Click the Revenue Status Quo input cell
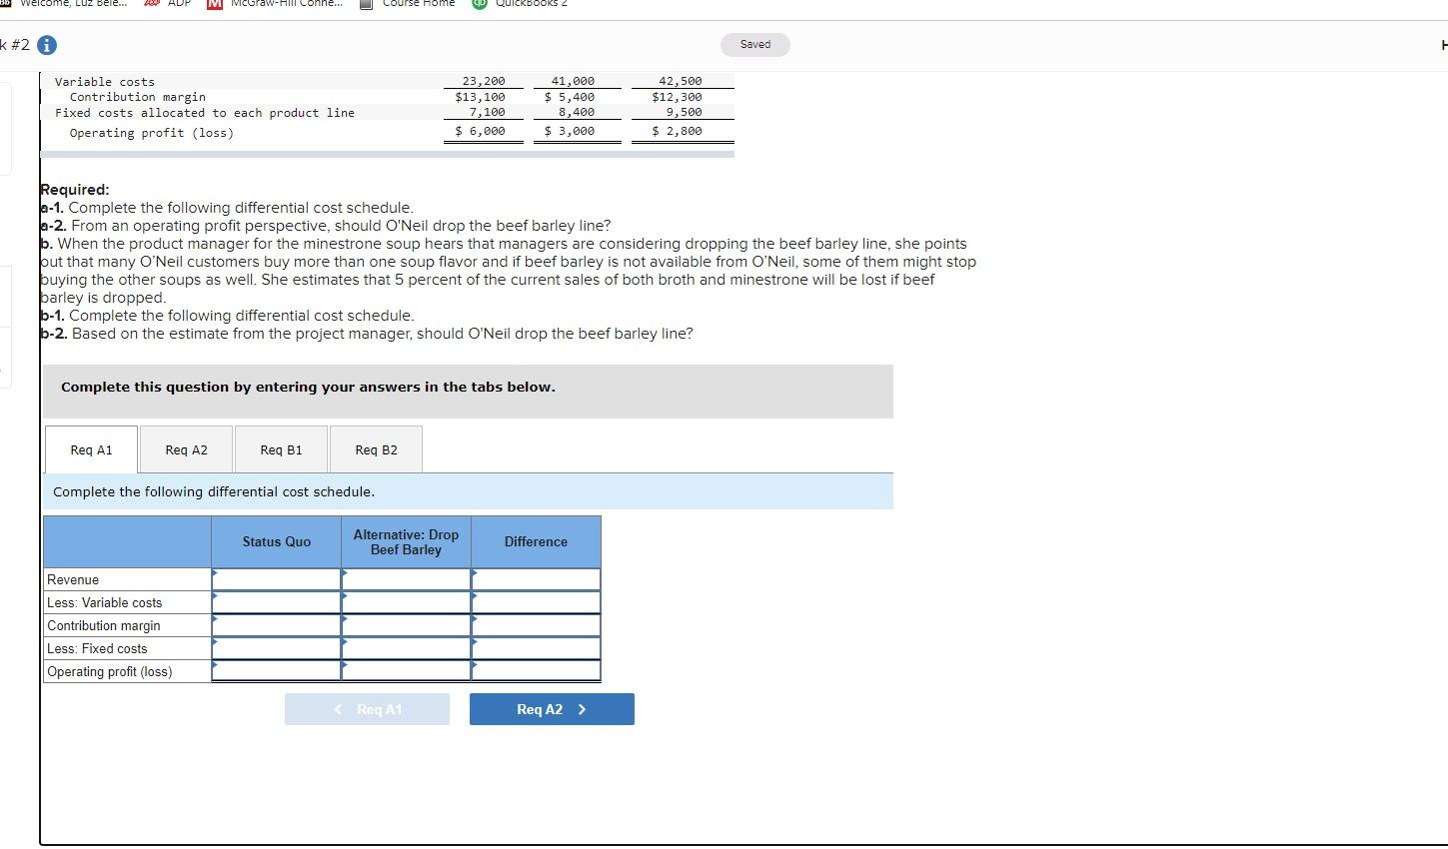Image resolution: width=1448 pixels, height=849 pixels. tap(275, 579)
